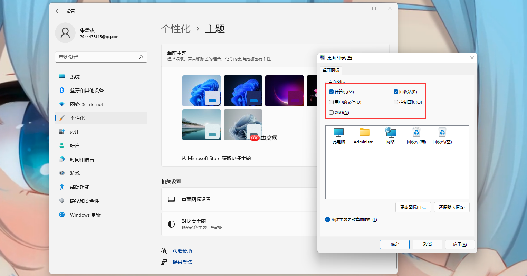Switch to the 桌面图标 tab
The width and height of the screenshot is (527, 276).
click(330, 70)
